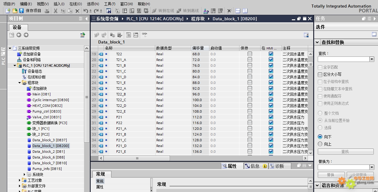Select Pump_info [DB15] data block

pos(47,169)
